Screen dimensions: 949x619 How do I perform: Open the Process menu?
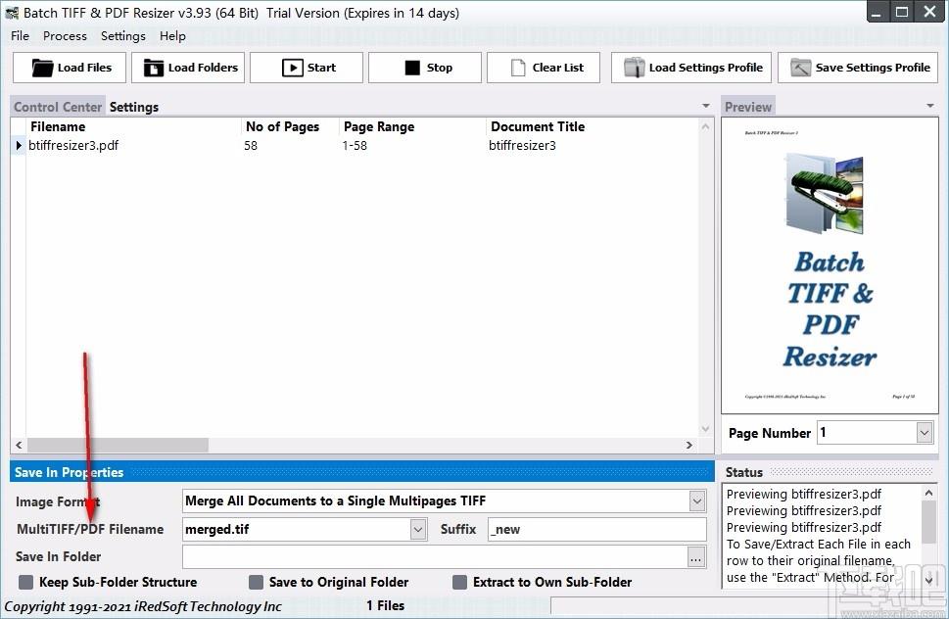point(65,35)
